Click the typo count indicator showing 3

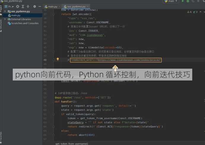195,12
